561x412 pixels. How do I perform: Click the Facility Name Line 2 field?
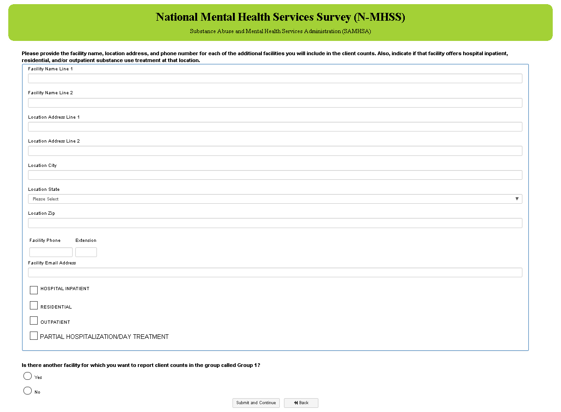(275, 103)
